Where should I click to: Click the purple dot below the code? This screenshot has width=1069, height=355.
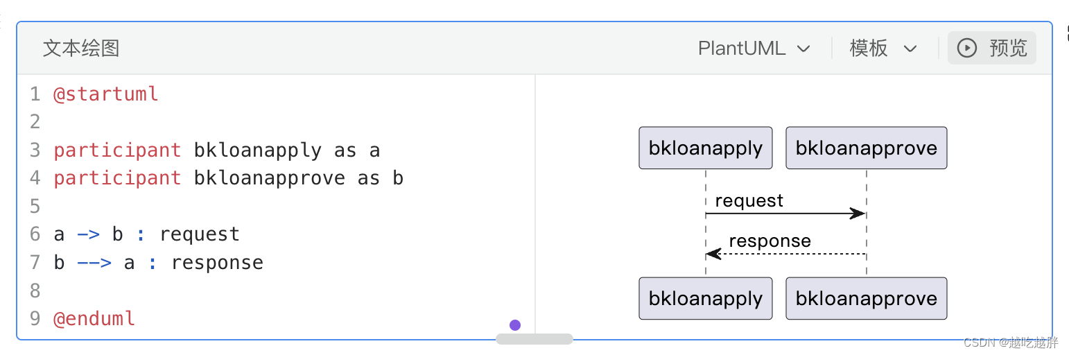click(515, 325)
